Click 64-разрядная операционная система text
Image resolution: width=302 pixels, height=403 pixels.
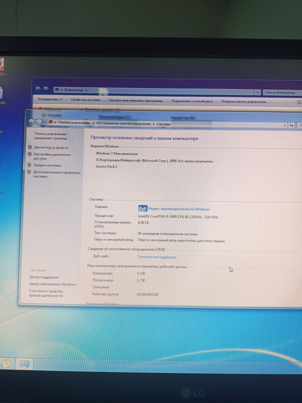(x=167, y=234)
